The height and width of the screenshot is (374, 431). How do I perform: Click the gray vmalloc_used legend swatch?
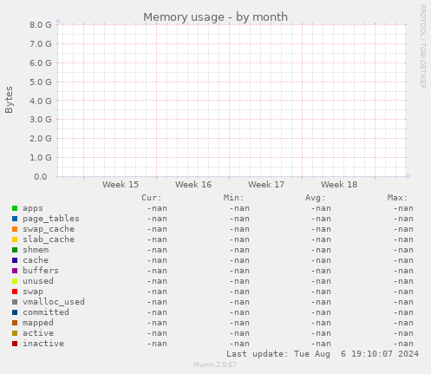click(x=15, y=302)
